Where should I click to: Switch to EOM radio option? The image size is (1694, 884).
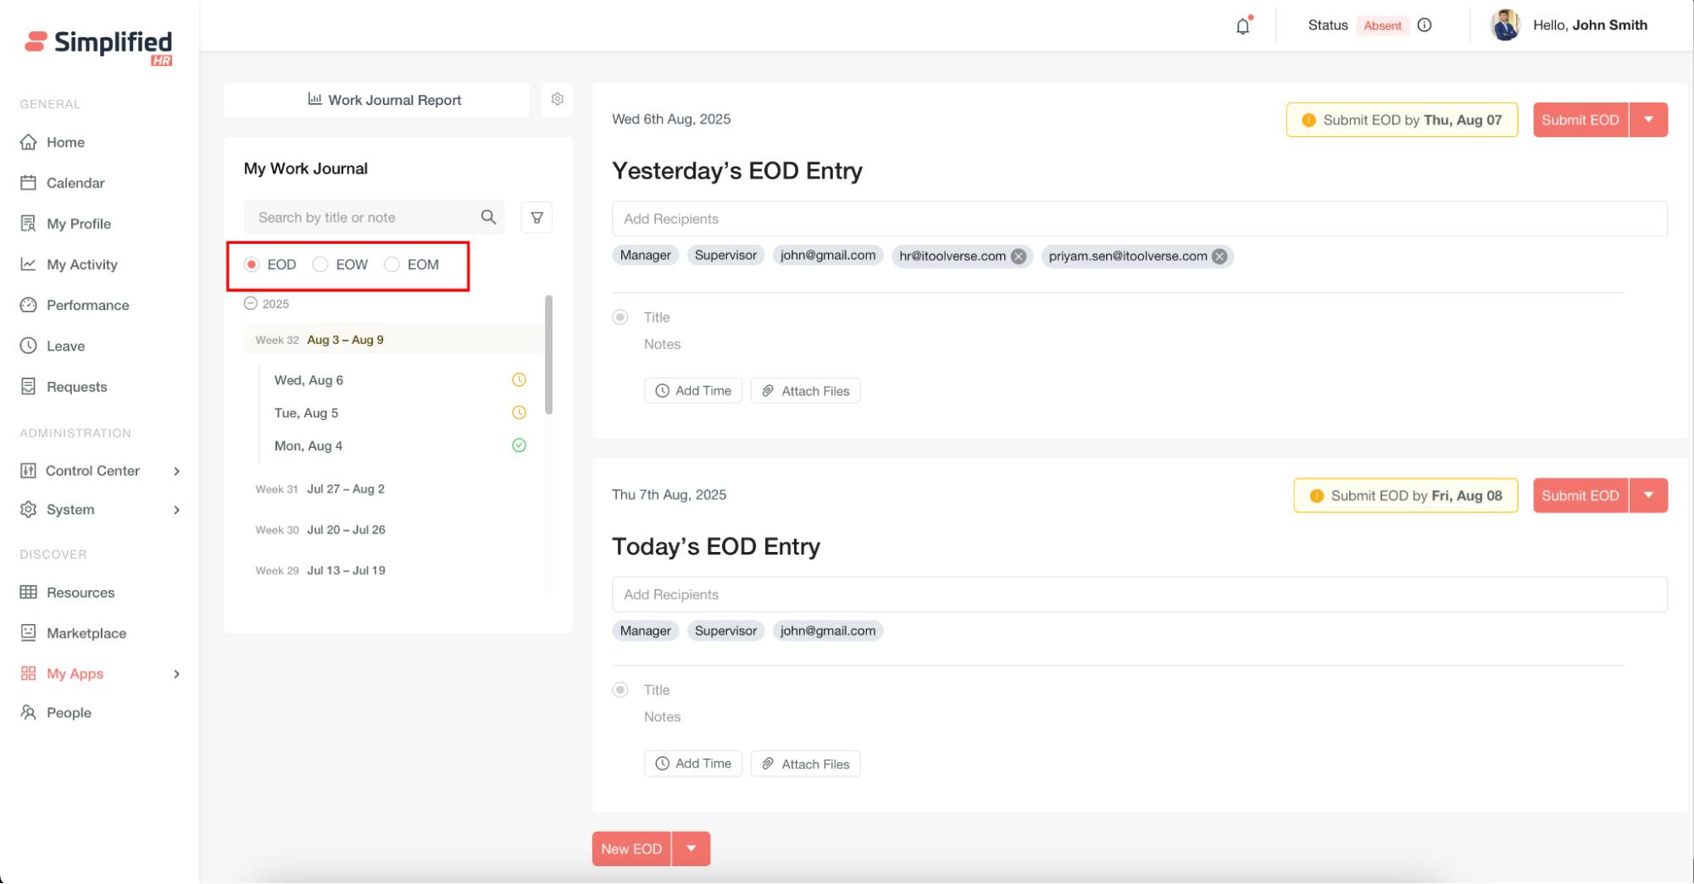click(x=392, y=264)
